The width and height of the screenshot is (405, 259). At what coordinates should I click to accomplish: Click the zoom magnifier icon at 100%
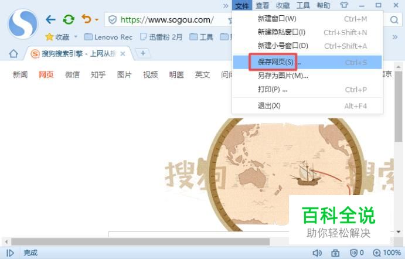[x=377, y=253]
